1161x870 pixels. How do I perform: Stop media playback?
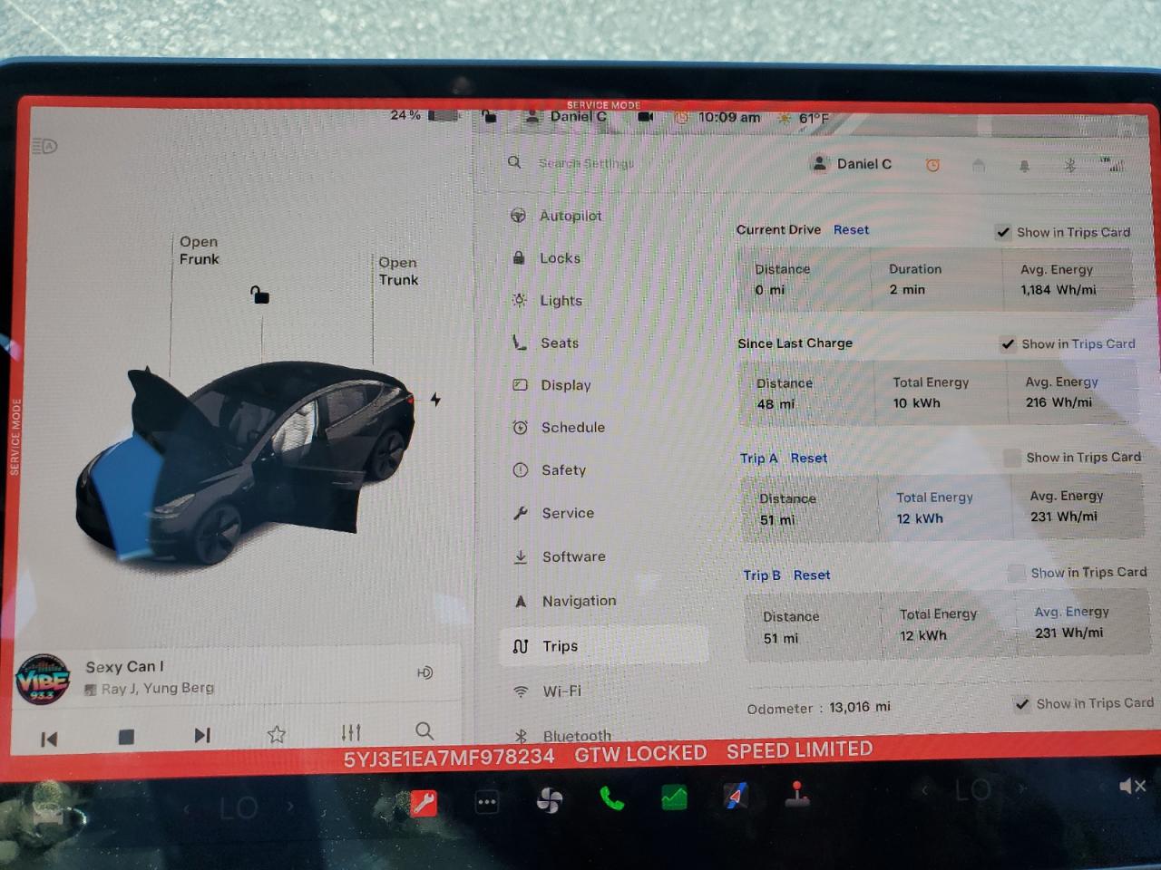point(126,737)
